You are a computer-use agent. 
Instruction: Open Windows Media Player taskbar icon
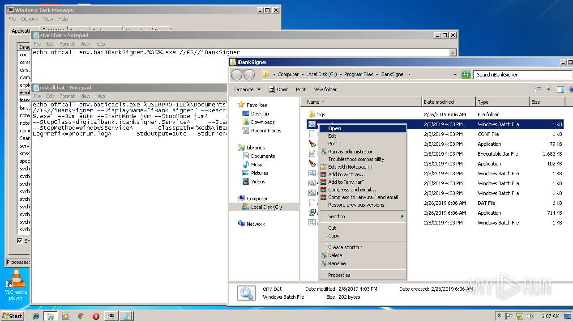click(x=66, y=316)
